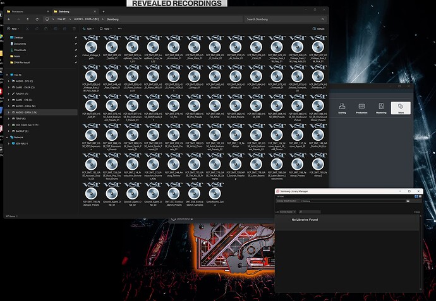
Task: Click the browse folder icon in Library Manager
Action: click(408, 201)
